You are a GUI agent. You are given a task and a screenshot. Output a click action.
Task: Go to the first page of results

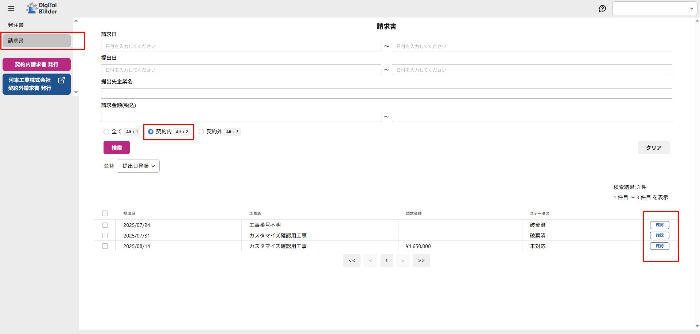click(351, 260)
